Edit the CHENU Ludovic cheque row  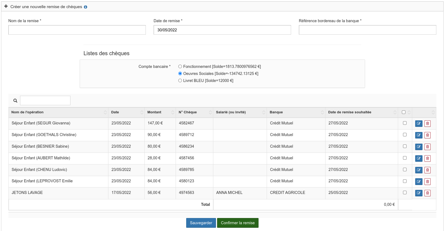[x=419, y=170]
